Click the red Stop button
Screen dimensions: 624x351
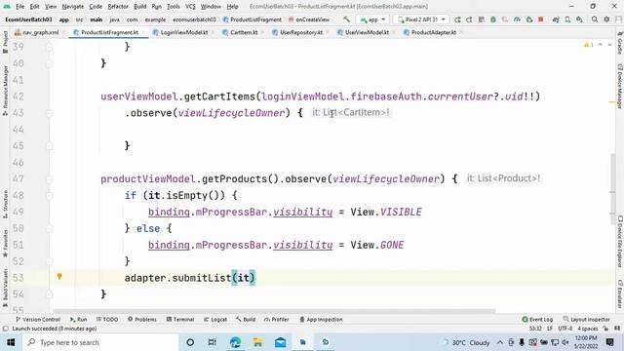pyautogui.click(x=541, y=19)
